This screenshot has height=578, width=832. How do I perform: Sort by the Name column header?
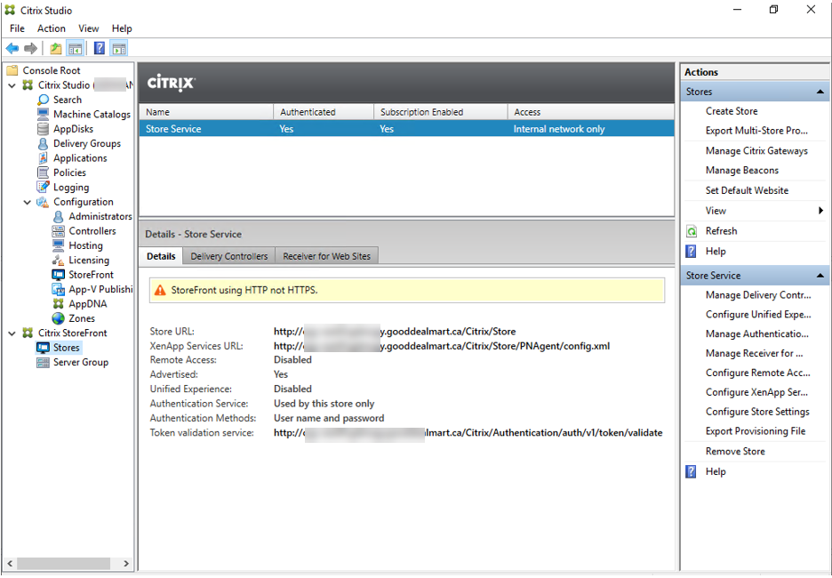(x=206, y=112)
